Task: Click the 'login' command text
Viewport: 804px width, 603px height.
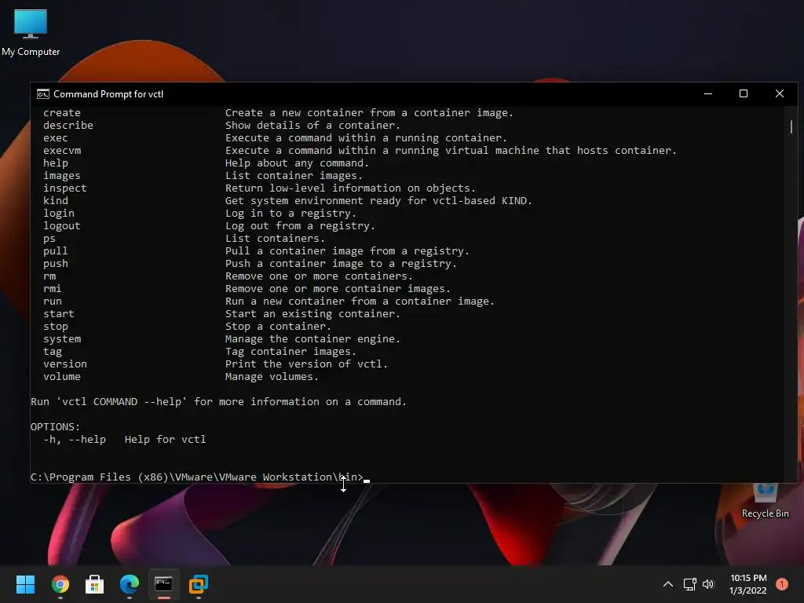Action: pos(59,214)
